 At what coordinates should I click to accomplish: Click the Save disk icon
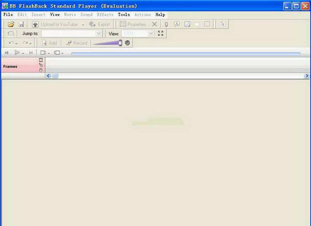pyautogui.click(x=21, y=24)
